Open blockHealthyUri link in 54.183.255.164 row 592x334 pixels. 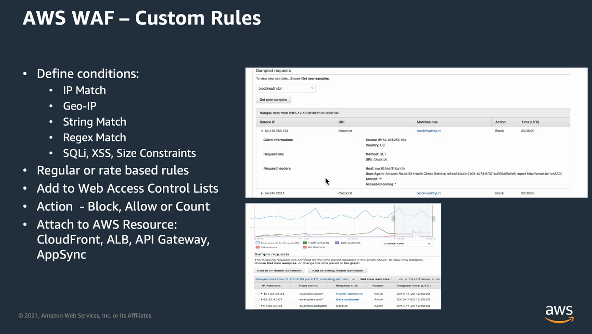click(428, 131)
